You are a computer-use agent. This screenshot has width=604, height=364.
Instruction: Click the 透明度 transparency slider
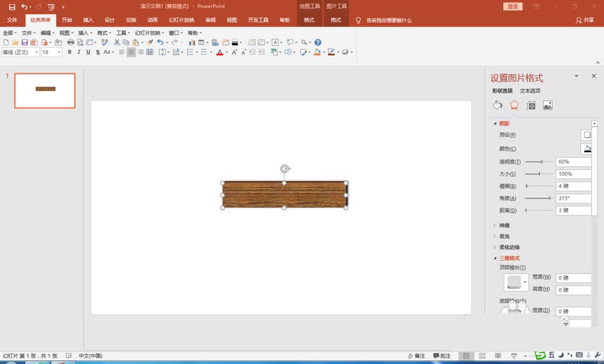(539, 162)
